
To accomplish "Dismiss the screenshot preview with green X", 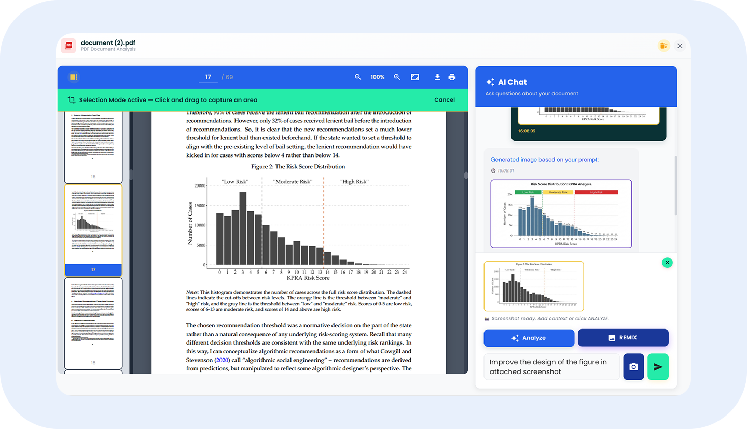I will click(667, 262).
